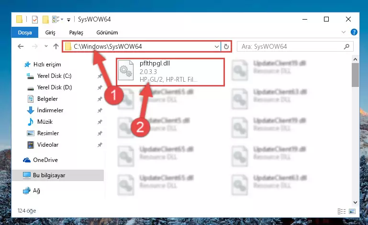Open Resimler folder
The width and height of the screenshot is (368, 225).
43,133
